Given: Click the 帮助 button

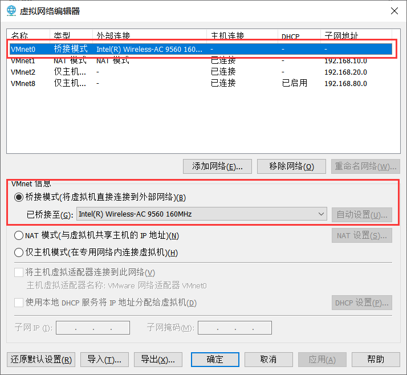Looking at the screenshot, I should (376, 360).
